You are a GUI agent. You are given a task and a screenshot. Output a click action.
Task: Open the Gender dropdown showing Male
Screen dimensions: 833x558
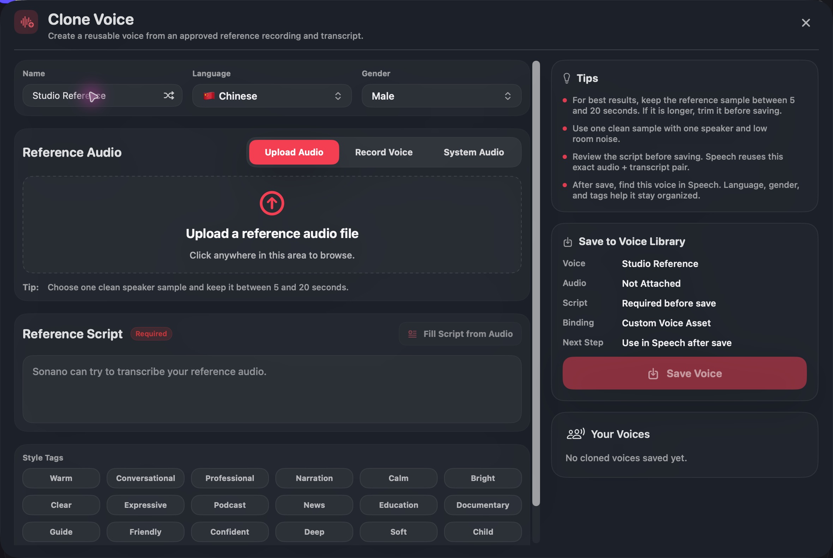point(442,96)
